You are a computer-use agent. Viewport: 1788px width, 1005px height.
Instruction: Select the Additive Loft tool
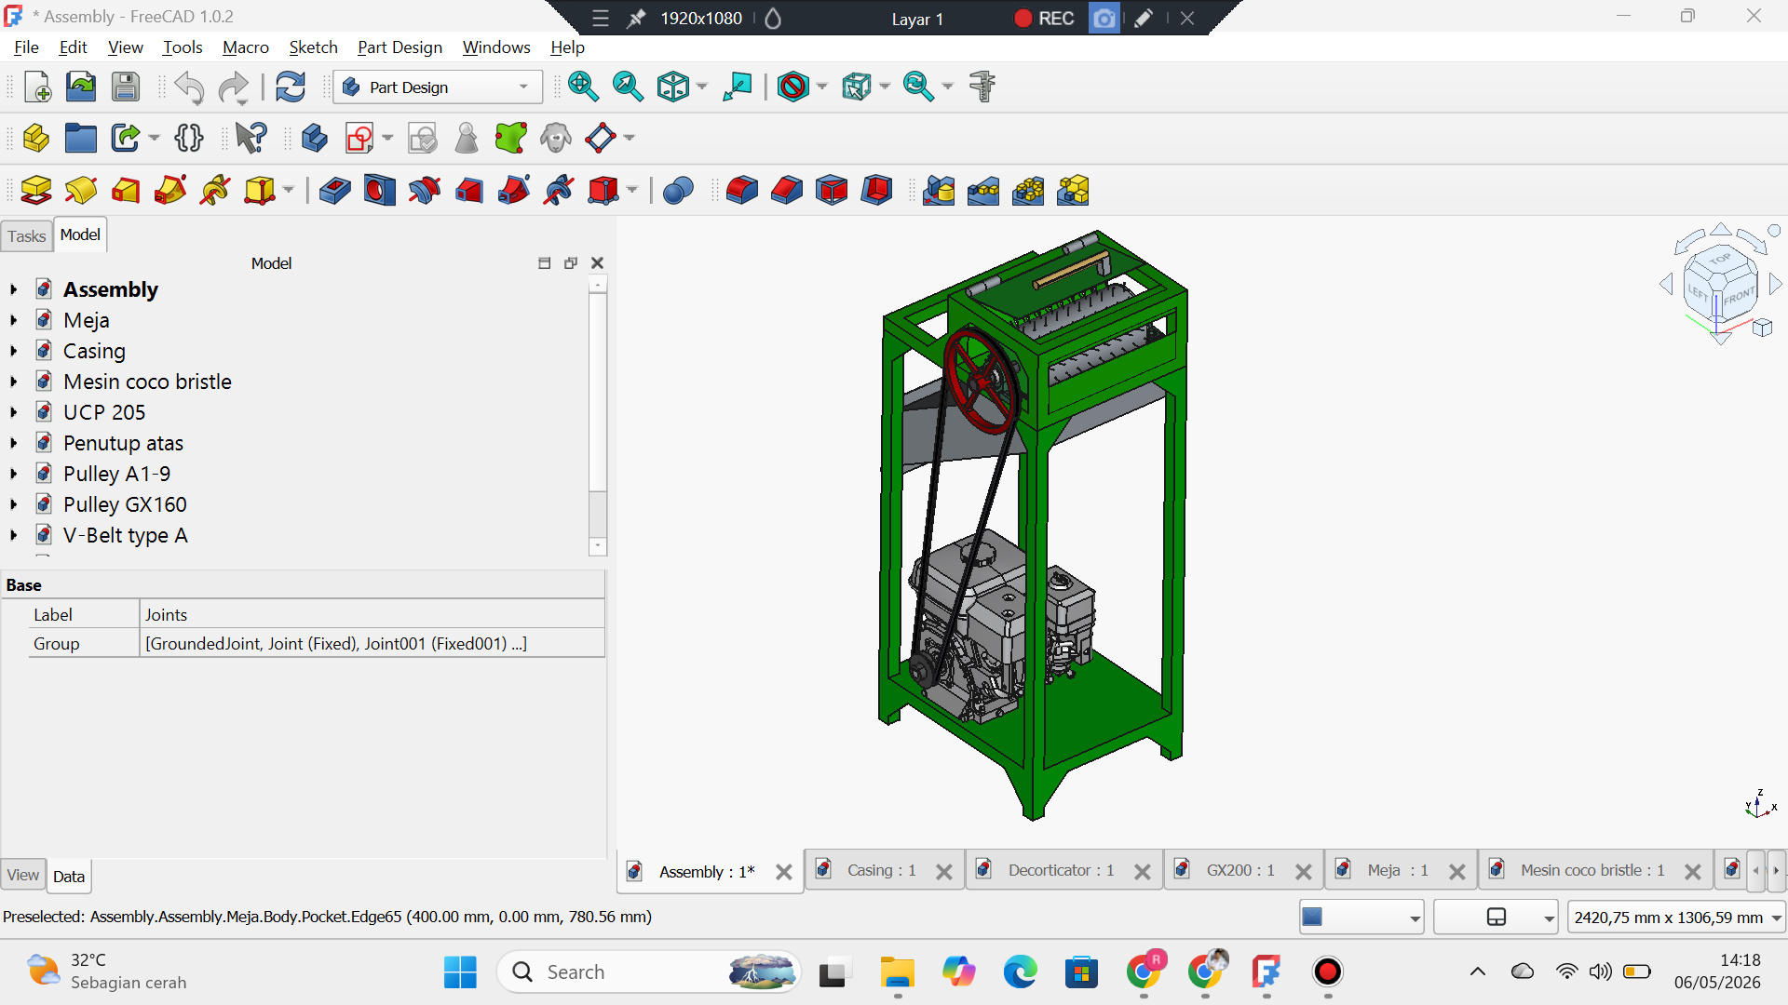click(x=126, y=191)
